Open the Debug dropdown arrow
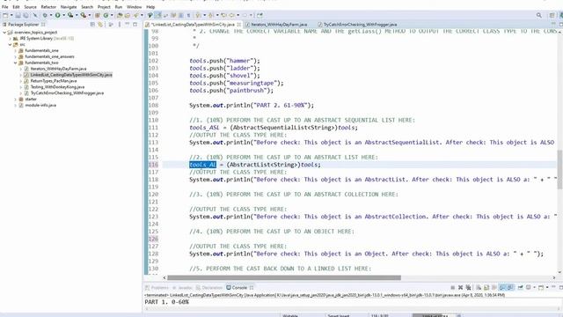Image resolution: width=563 pixels, height=317 pixels. [51, 15]
